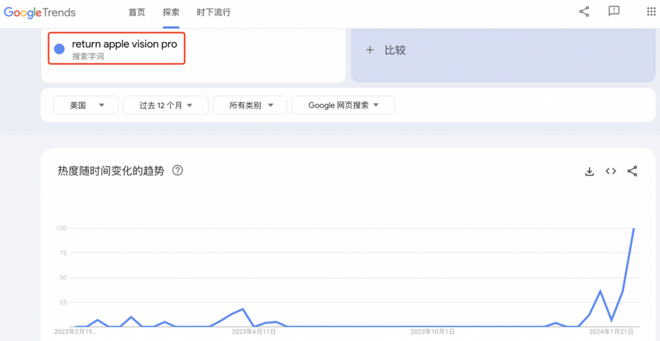This screenshot has width=660, height=341.
Task: Expand the 美国 region dropdown
Action: point(86,105)
